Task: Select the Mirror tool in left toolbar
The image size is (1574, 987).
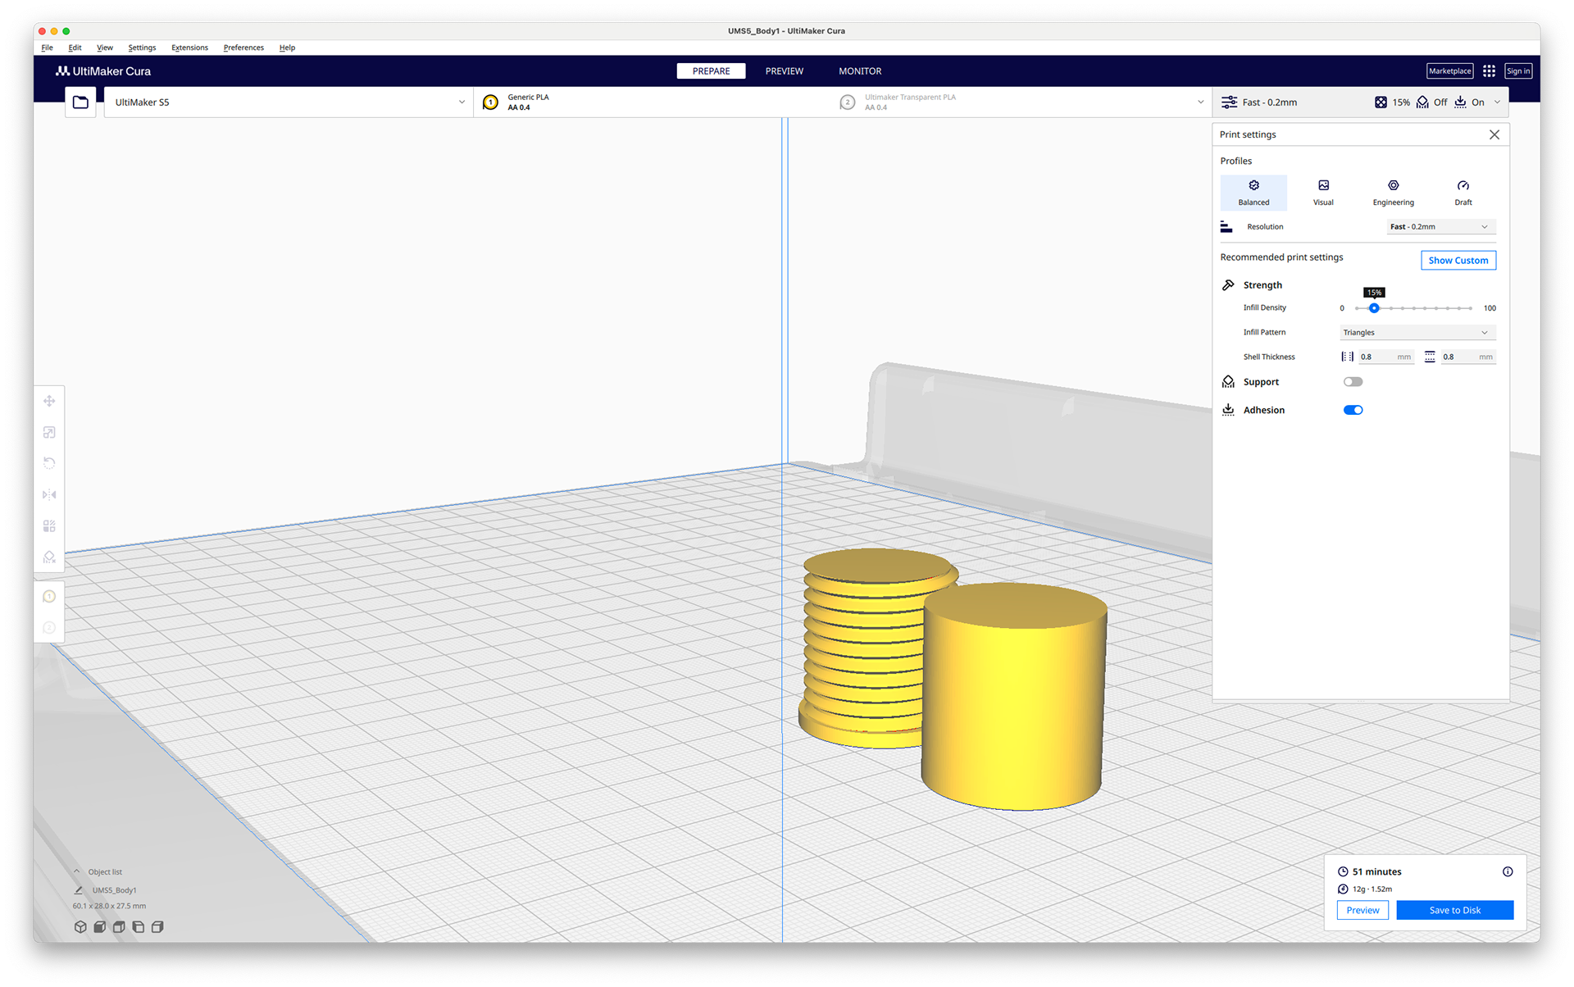Action: [49, 494]
